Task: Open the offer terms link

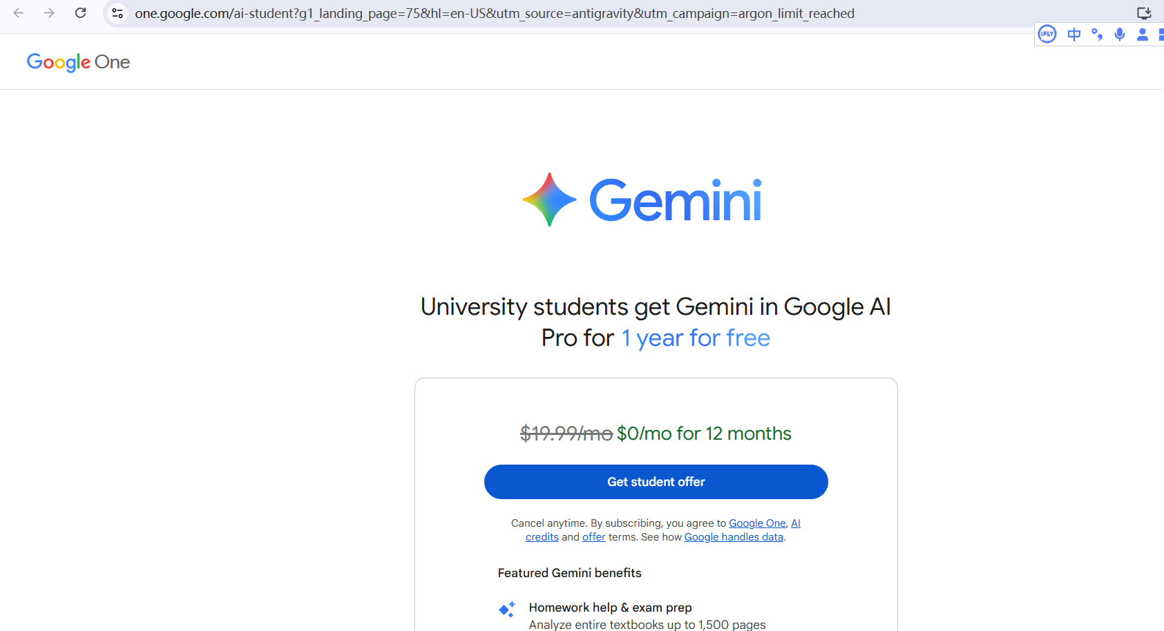Action: point(593,537)
